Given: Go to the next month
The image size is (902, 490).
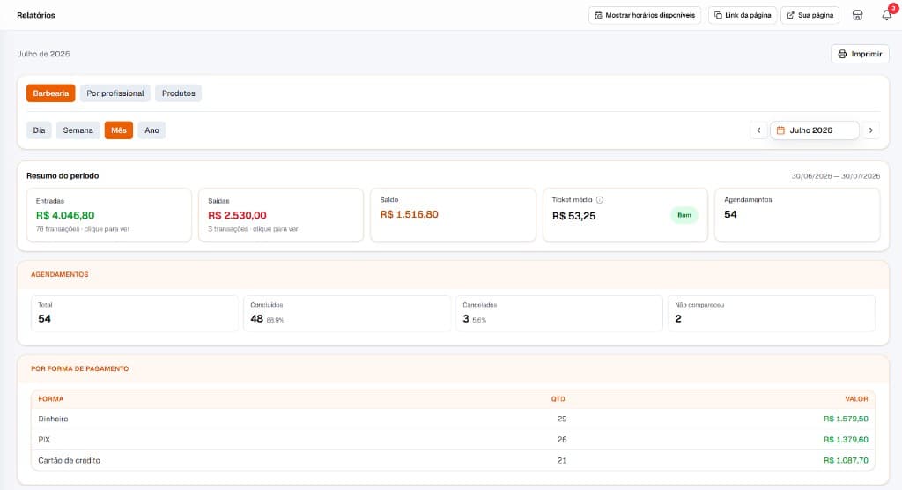Looking at the screenshot, I should pos(871,130).
